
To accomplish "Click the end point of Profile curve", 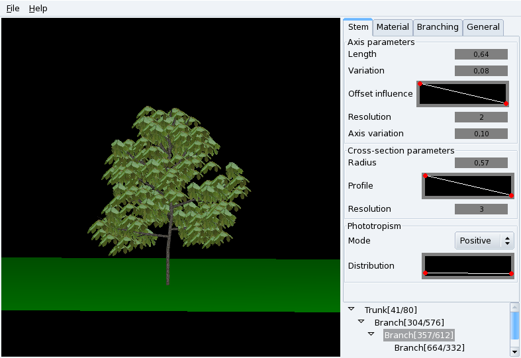I will coord(511,196).
